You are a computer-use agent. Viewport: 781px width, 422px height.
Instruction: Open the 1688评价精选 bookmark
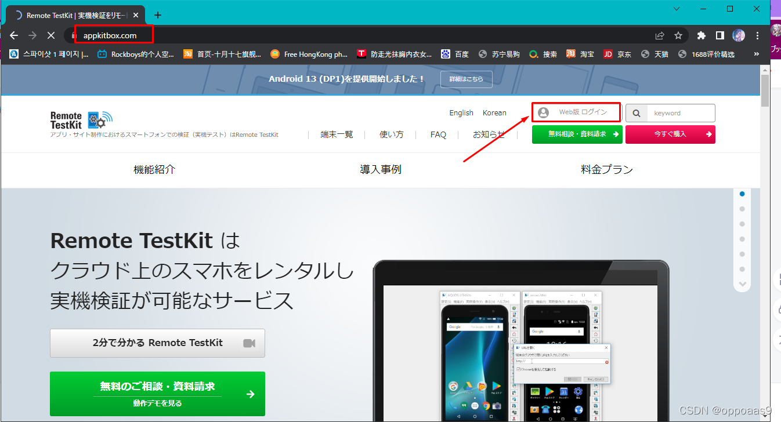(x=706, y=54)
